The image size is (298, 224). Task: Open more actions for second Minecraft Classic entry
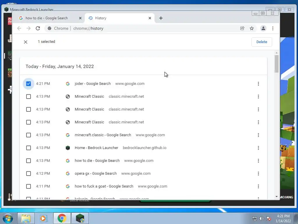tap(258, 109)
